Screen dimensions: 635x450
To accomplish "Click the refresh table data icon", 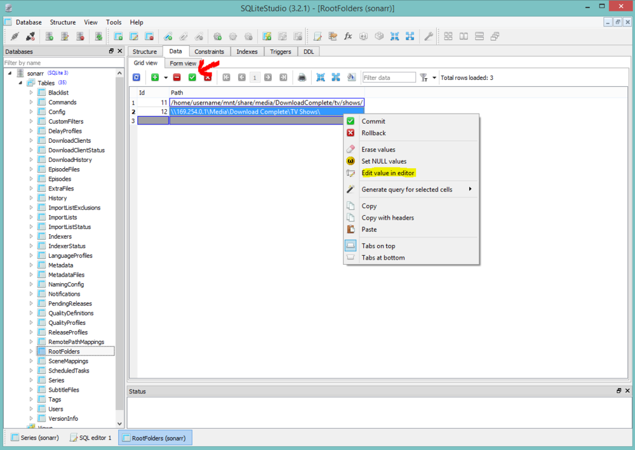I will 137,77.
